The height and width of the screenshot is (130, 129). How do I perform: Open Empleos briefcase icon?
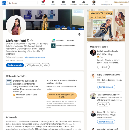(x=63, y=2)
